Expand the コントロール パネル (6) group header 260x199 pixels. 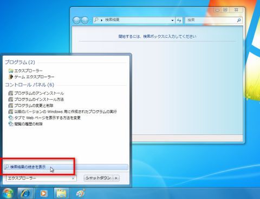pos(29,85)
